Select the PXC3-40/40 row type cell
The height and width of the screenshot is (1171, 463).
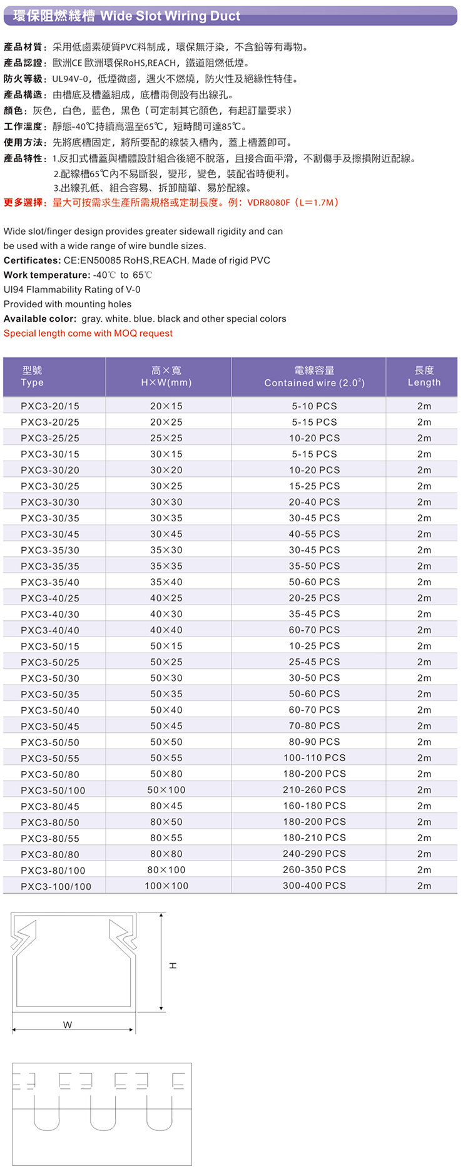(50, 630)
